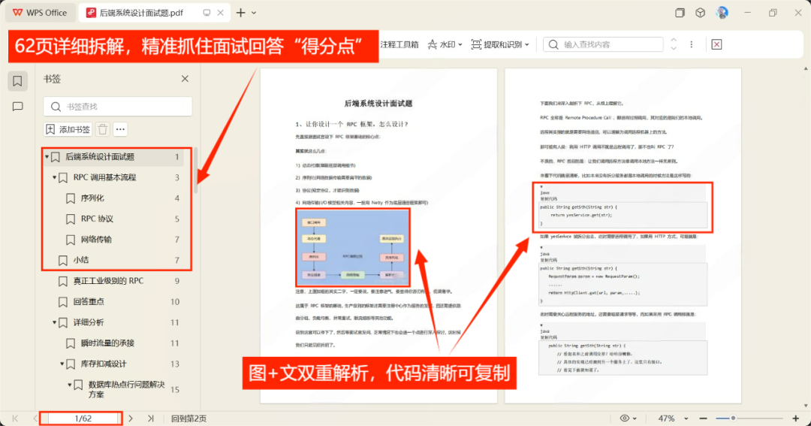The width and height of the screenshot is (811, 426).
Task: Select bookmark RPC 协议
Action: [x=97, y=219]
